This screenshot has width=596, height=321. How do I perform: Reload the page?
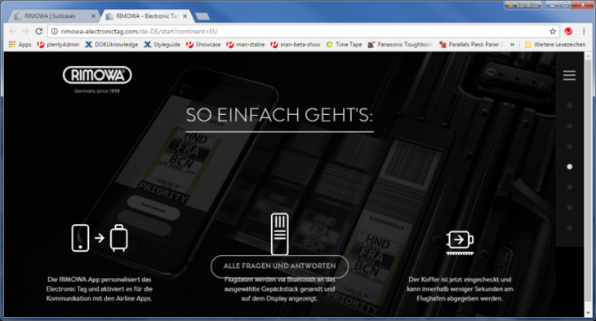coord(38,31)
